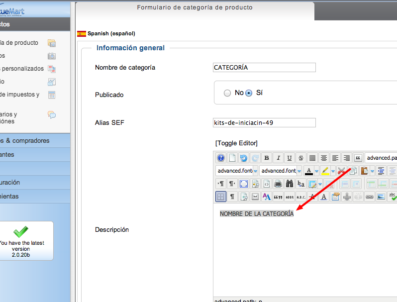397x302 pixels.
Task: Apply right alignment
Action: point(347,158)
